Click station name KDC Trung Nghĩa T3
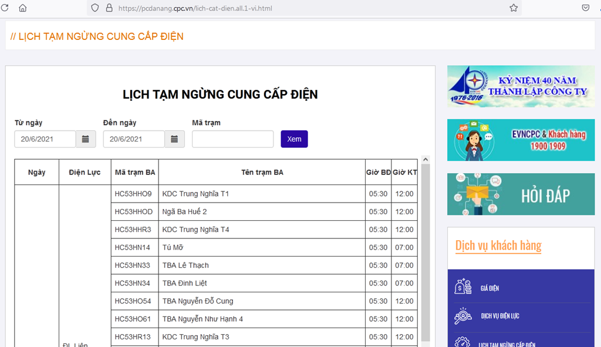 tap(195, 336)
